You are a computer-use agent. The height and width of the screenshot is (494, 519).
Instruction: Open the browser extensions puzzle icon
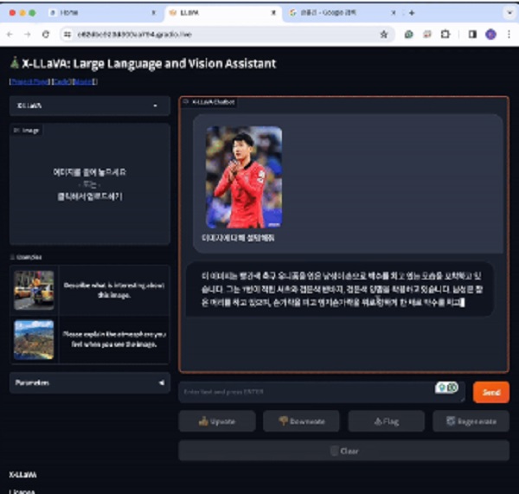[445, 34]
